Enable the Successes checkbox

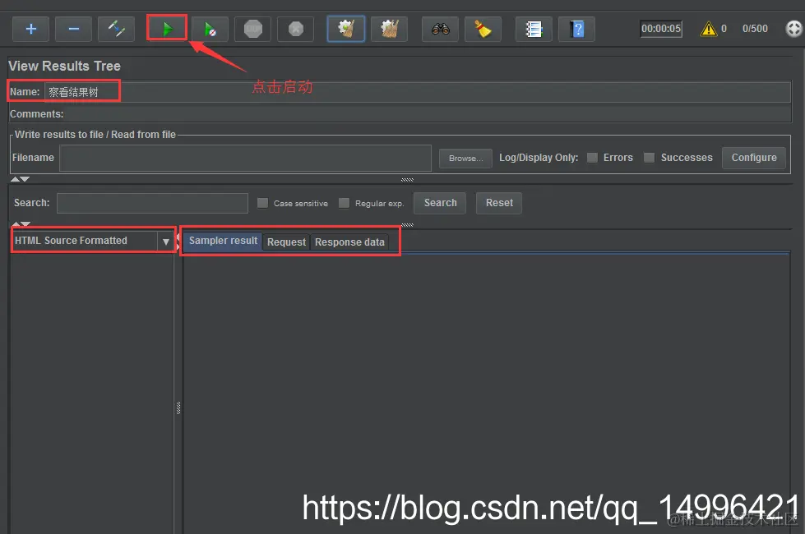650,158
